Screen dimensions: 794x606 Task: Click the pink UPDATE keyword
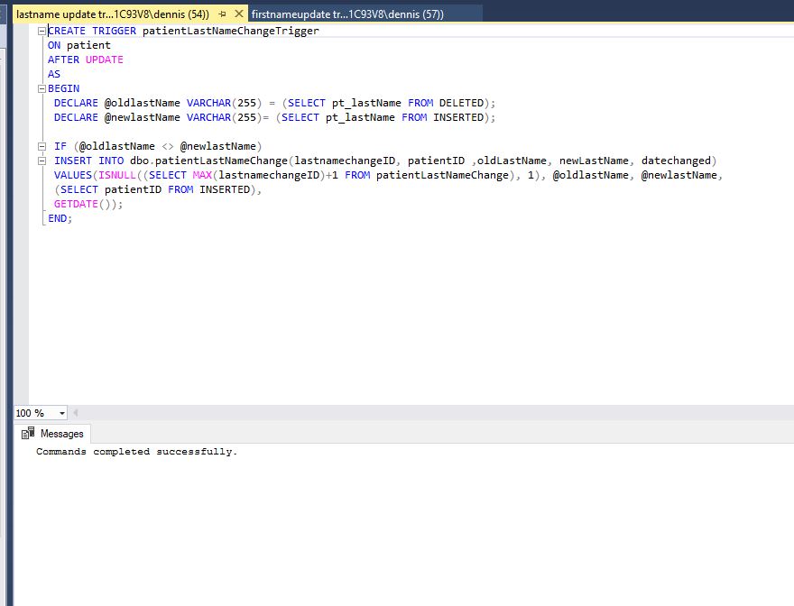[x=105, y=60]
